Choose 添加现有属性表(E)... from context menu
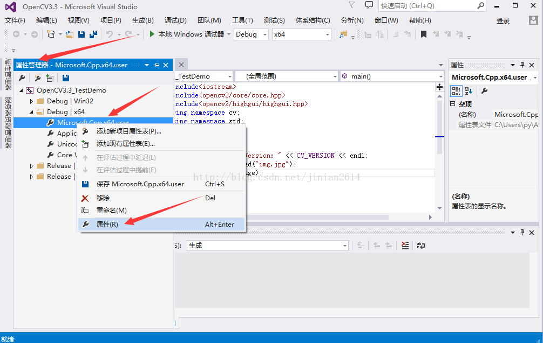Screen dimensions: 543x343 pyautogui.click(x=161, y=144)
